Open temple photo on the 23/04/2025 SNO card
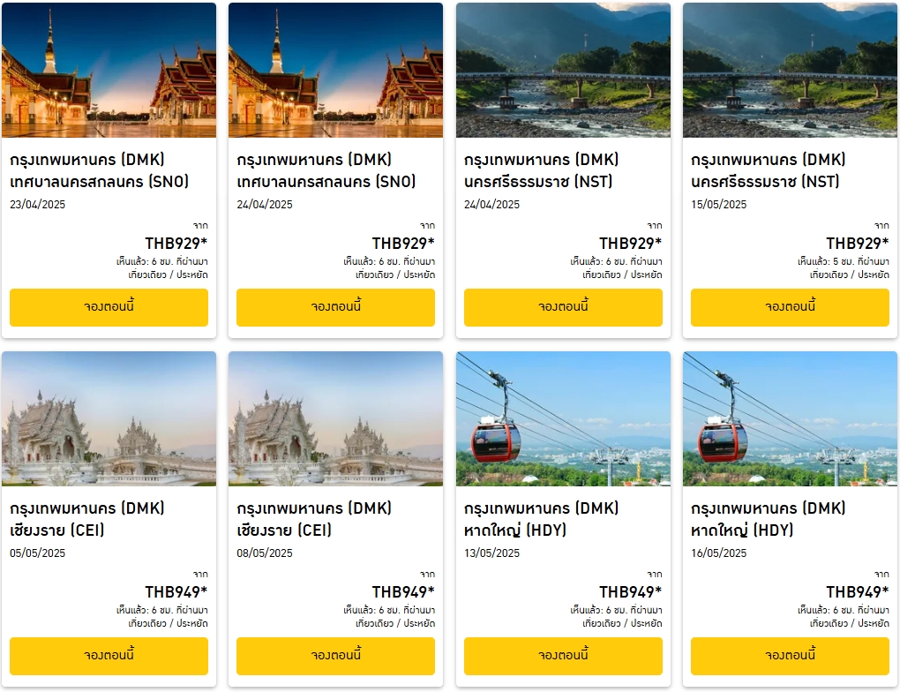900x692 pixels. 109,71
